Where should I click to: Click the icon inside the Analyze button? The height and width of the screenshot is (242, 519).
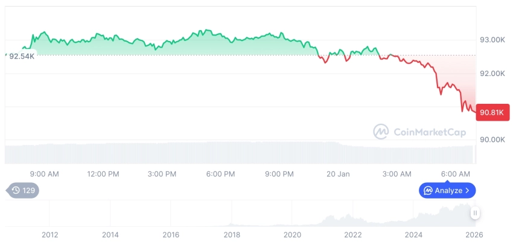pyautogui.click(x=428, y=191)
